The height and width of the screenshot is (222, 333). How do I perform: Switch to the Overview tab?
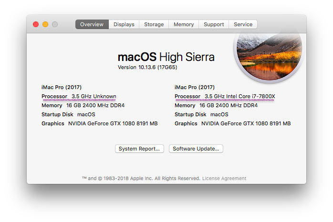[x=92, y=24]
